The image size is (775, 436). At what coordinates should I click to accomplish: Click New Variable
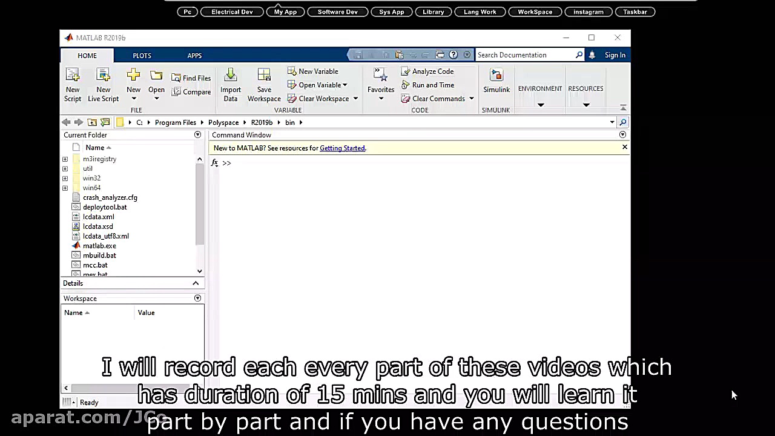[312, 71]
